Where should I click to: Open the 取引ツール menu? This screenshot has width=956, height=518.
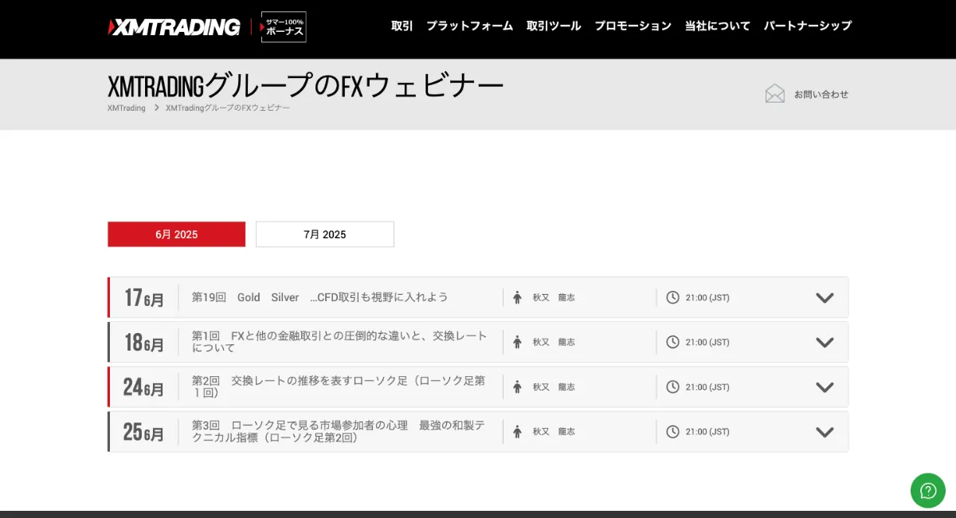click(554, 26)
